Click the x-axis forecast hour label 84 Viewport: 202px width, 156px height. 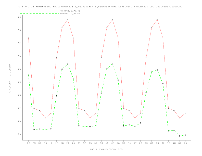185,143
